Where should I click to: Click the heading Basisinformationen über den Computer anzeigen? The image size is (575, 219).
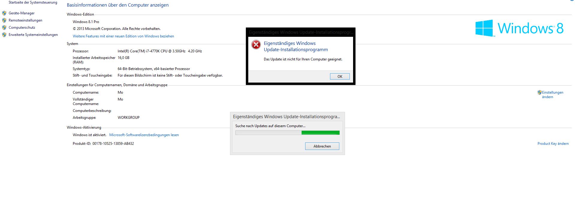point(118,5)
